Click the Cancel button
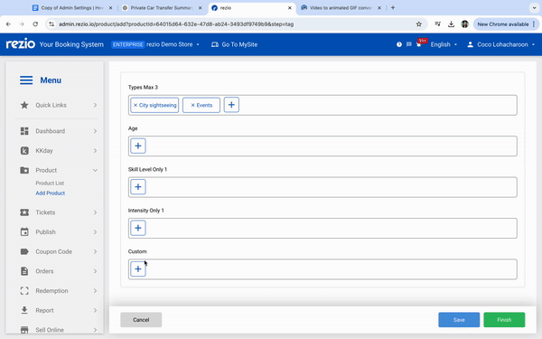Image resolution: width=542 pixels, height=339 pixels. (141, 320)
